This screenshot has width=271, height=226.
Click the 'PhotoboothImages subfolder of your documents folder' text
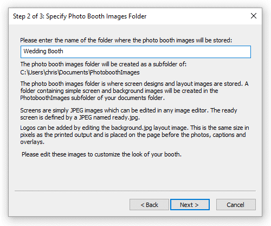point(92,98)
